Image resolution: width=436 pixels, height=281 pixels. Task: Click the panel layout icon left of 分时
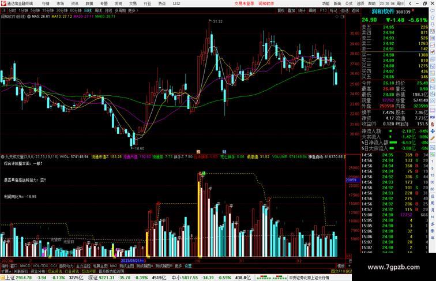[x=3, y=10]
